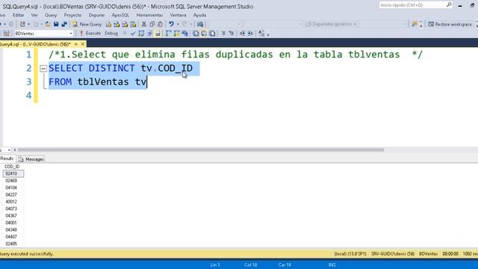The width and height of the screenshot is (478, 269).
Task: Click the Database Engine Query icon
Action: click(x=108, y=24)
